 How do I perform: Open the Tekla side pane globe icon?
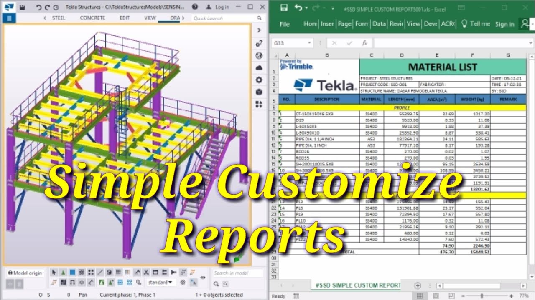coord(259,55)
